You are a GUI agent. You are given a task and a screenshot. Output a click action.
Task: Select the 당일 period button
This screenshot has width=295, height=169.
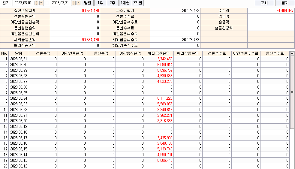[x=87, y=3]
